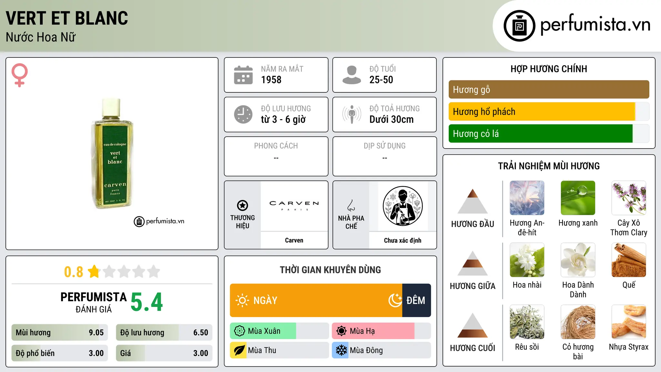This screenshot has width=661, height=372.
Task: Click the Giá 3.00 score bar
Action: 164,353
